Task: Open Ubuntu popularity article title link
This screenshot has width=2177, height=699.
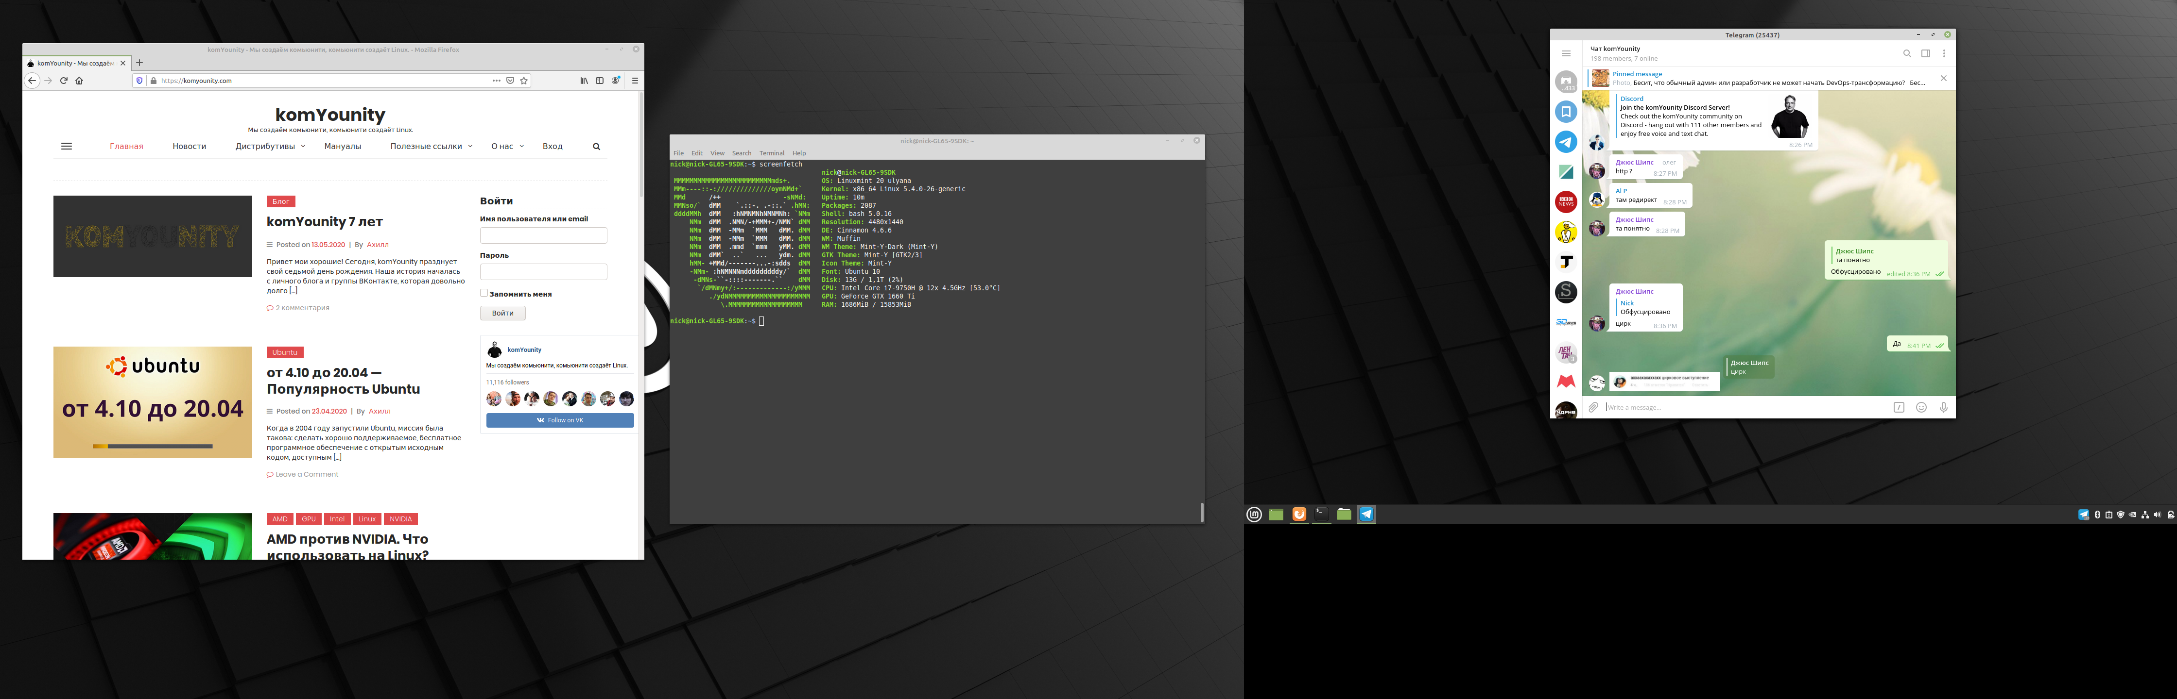Action: (x=343, y=381)
